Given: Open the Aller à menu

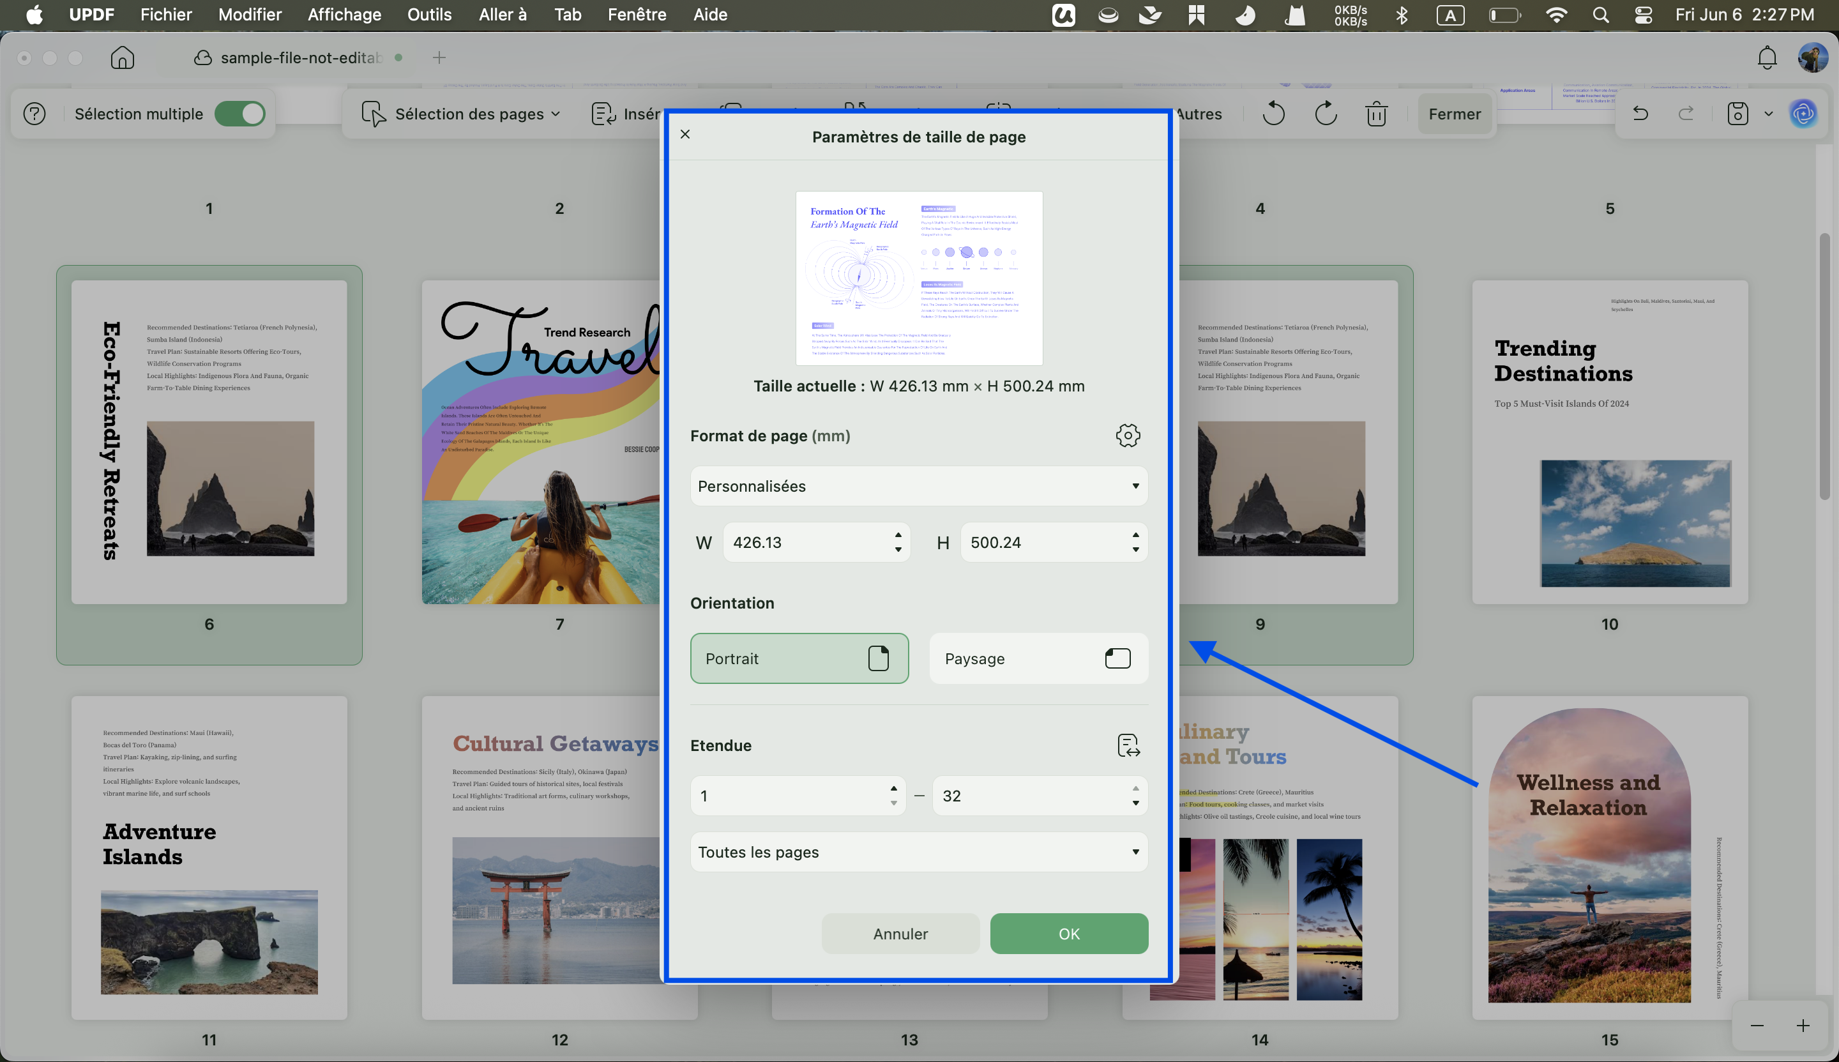Looking at the screenshot, I should tap(503, 15).
